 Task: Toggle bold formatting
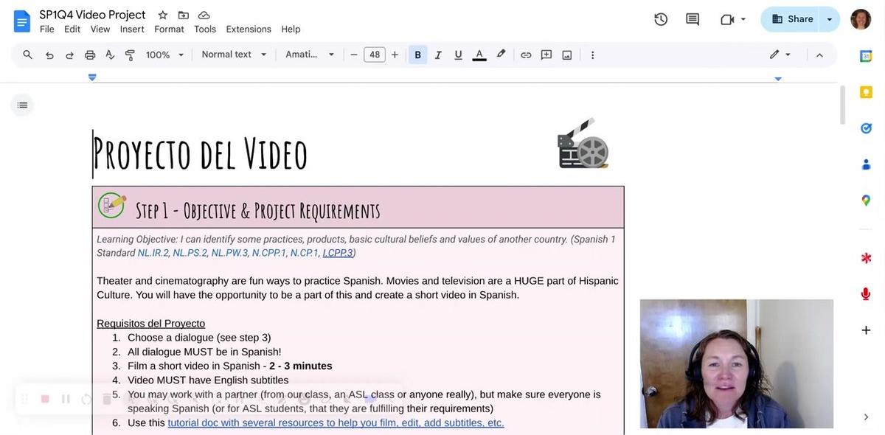pyautogui.click(x=415, y=53)
